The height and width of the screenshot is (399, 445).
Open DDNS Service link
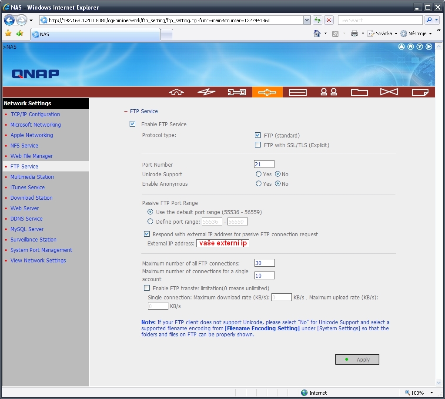tap(27, 219)
